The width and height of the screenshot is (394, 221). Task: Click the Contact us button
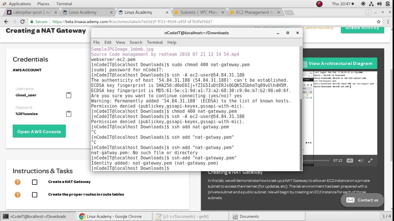pyautogui.click(x=362, y=200)
